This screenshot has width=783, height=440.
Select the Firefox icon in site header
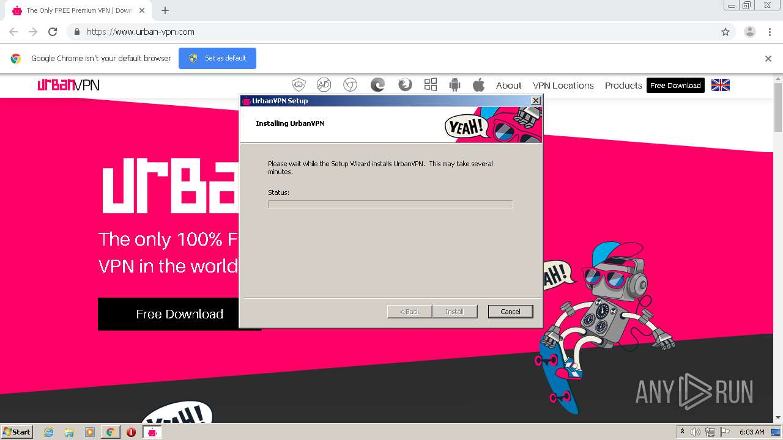tap(405, 85)
